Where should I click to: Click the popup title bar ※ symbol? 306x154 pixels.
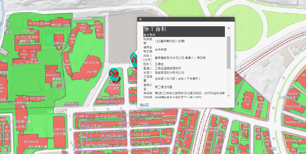pos(140,19)
